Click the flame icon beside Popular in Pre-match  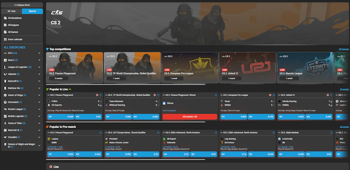click(47, 127)
